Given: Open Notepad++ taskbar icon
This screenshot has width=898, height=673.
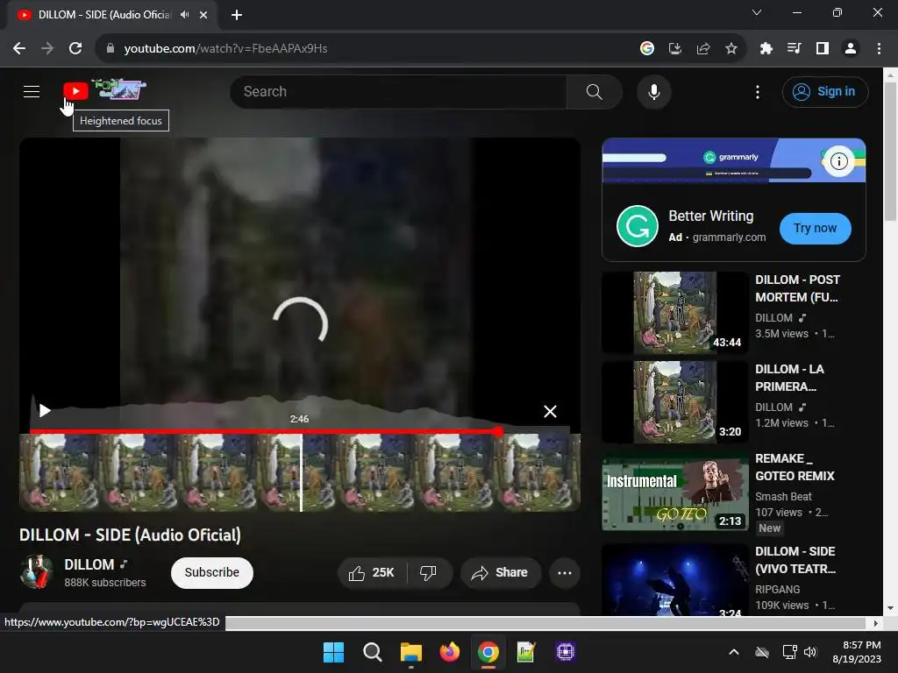Looking at the screenshot, I should coord(526,652).
